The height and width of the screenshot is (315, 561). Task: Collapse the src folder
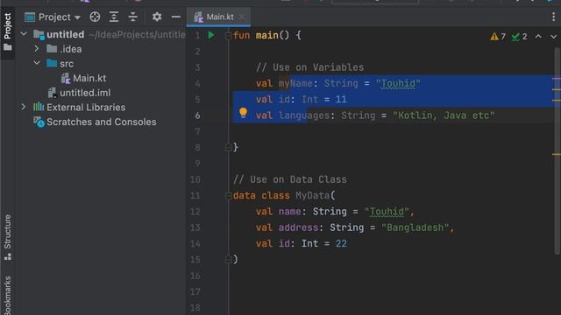37,63
